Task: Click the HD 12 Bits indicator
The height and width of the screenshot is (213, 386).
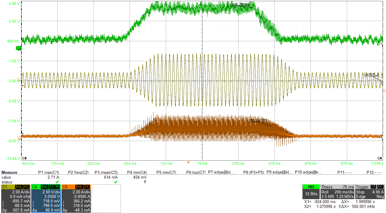Action: click(311, 192)
